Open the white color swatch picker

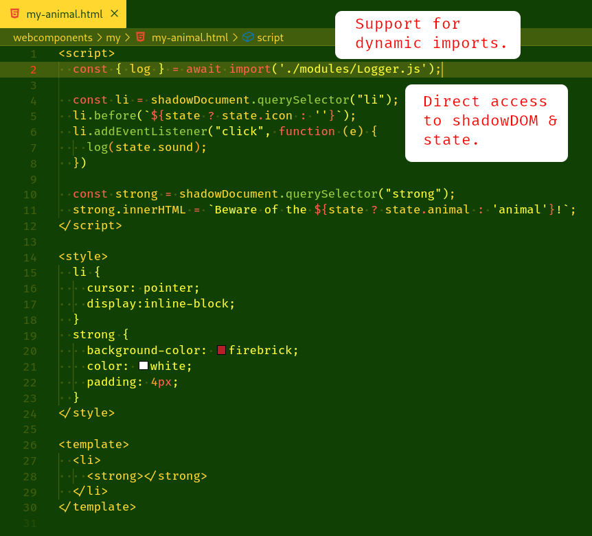143,366
